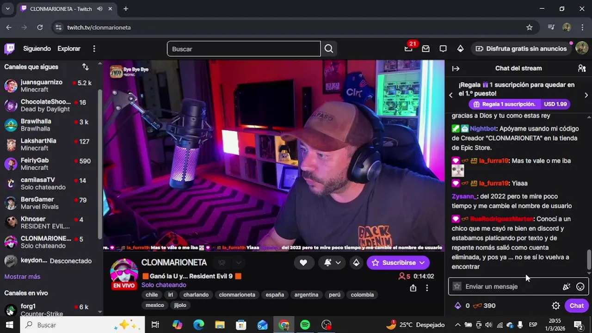Open a new Chrome tab
The width and height of the screenshot is (592, 333).
coord(126,9)
